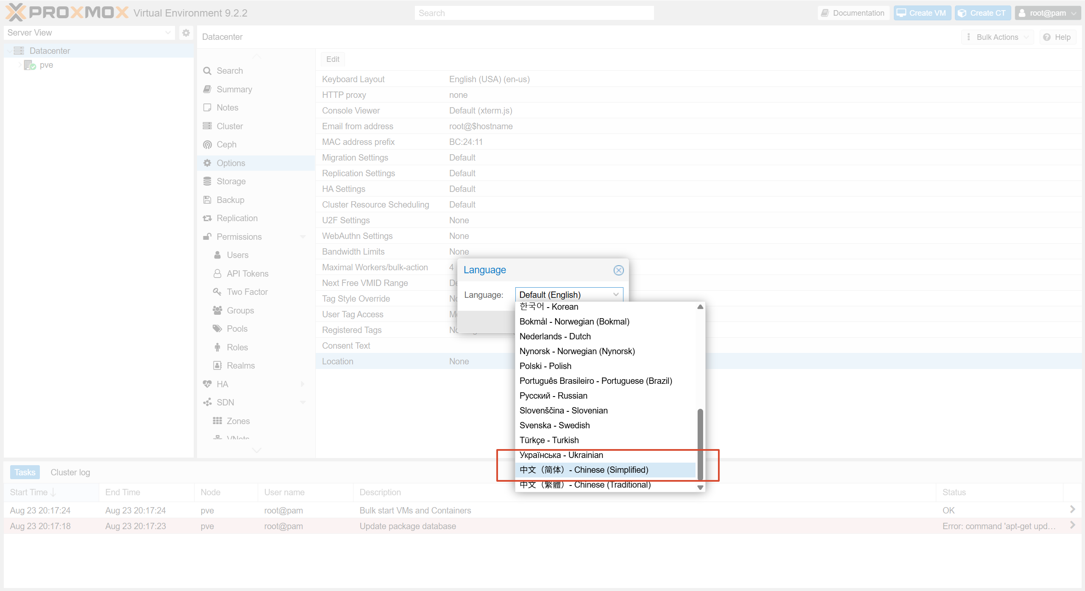The image size is (1085, 591).
Task: Click the Backup floppy icon
Action: point(207,200)
